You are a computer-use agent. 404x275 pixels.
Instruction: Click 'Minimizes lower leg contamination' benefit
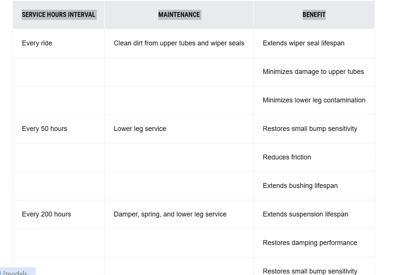click(x=314, y=100)
